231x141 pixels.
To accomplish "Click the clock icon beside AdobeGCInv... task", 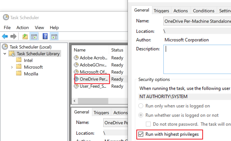I will pyautogui.click(x=76, y=65).
